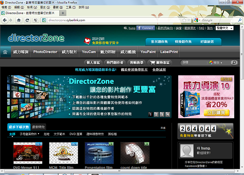Viewport: 244px width, 175px height.
Task: Click the DVD Menue 911 thumbnail
Action: pos(28,153)
